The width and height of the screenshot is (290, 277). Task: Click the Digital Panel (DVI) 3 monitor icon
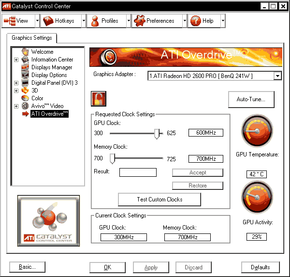click(25, 83)
